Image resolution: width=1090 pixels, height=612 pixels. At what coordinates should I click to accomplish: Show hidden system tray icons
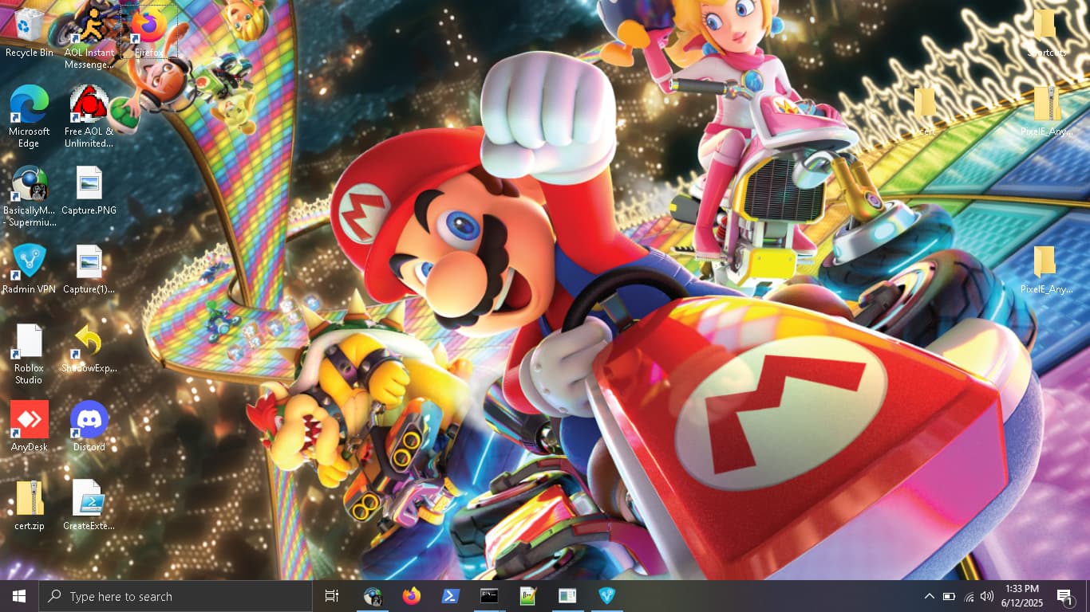click(x=929, y=596)
